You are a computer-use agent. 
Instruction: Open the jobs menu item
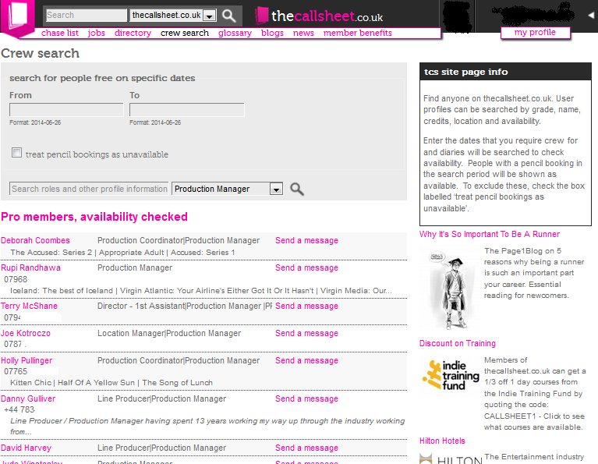(x=96, y=33)
